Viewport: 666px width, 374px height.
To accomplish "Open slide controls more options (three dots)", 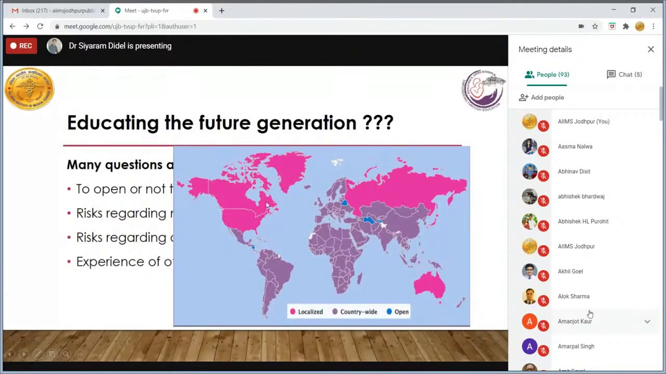I will (80, 354).
